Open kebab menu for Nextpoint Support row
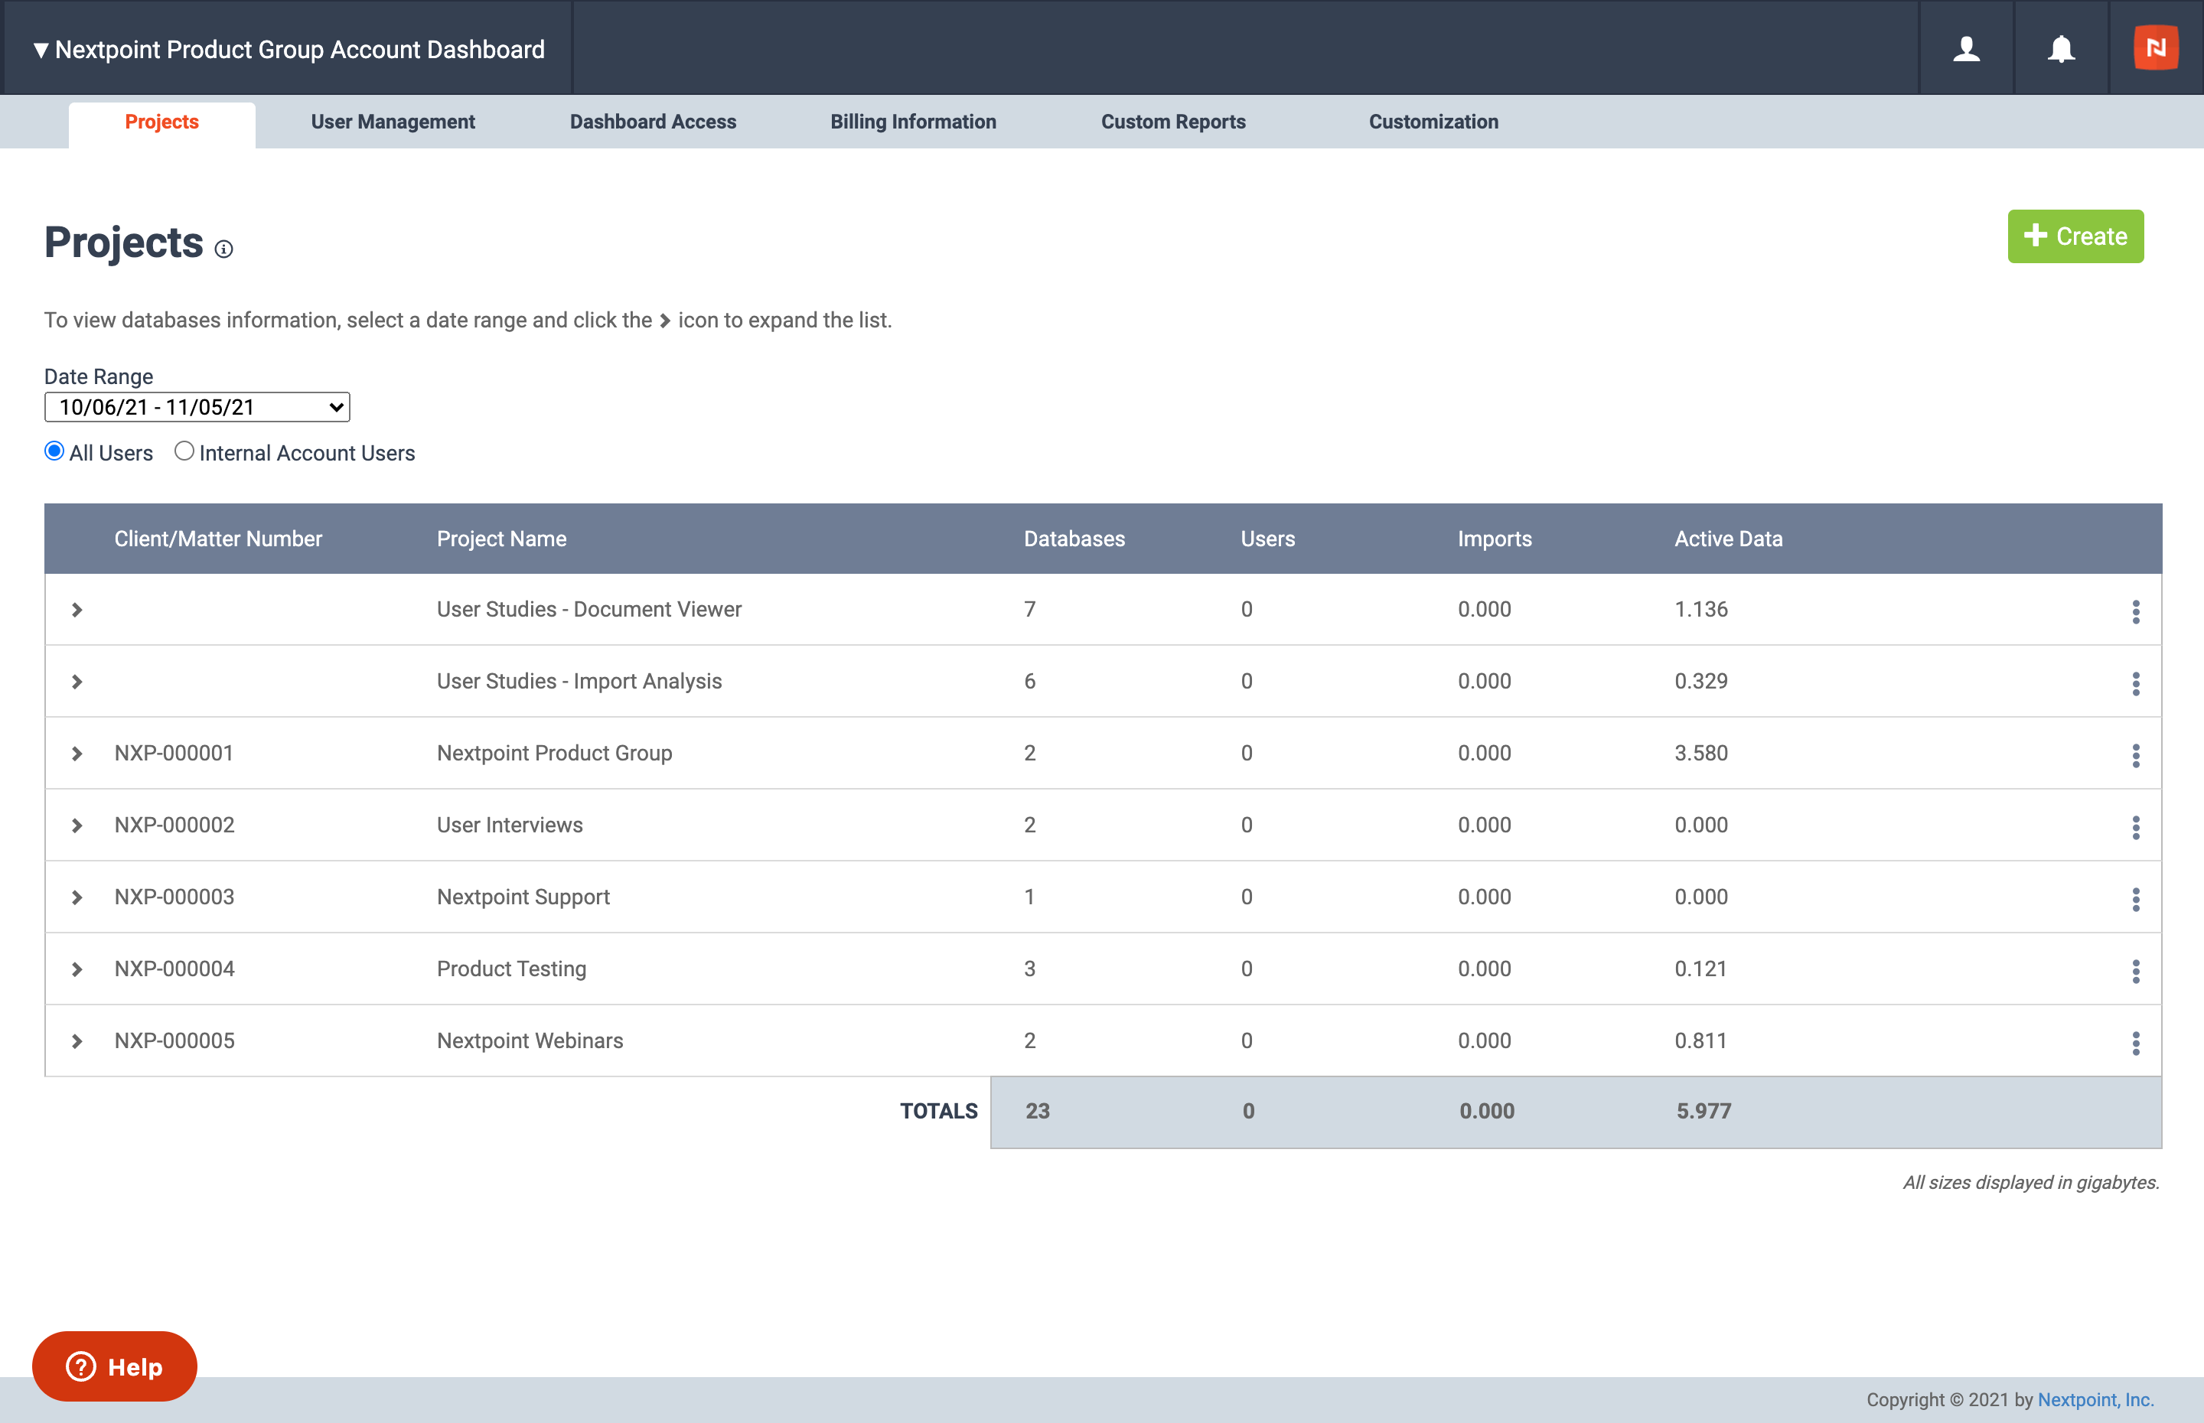 click(2136, 900)
